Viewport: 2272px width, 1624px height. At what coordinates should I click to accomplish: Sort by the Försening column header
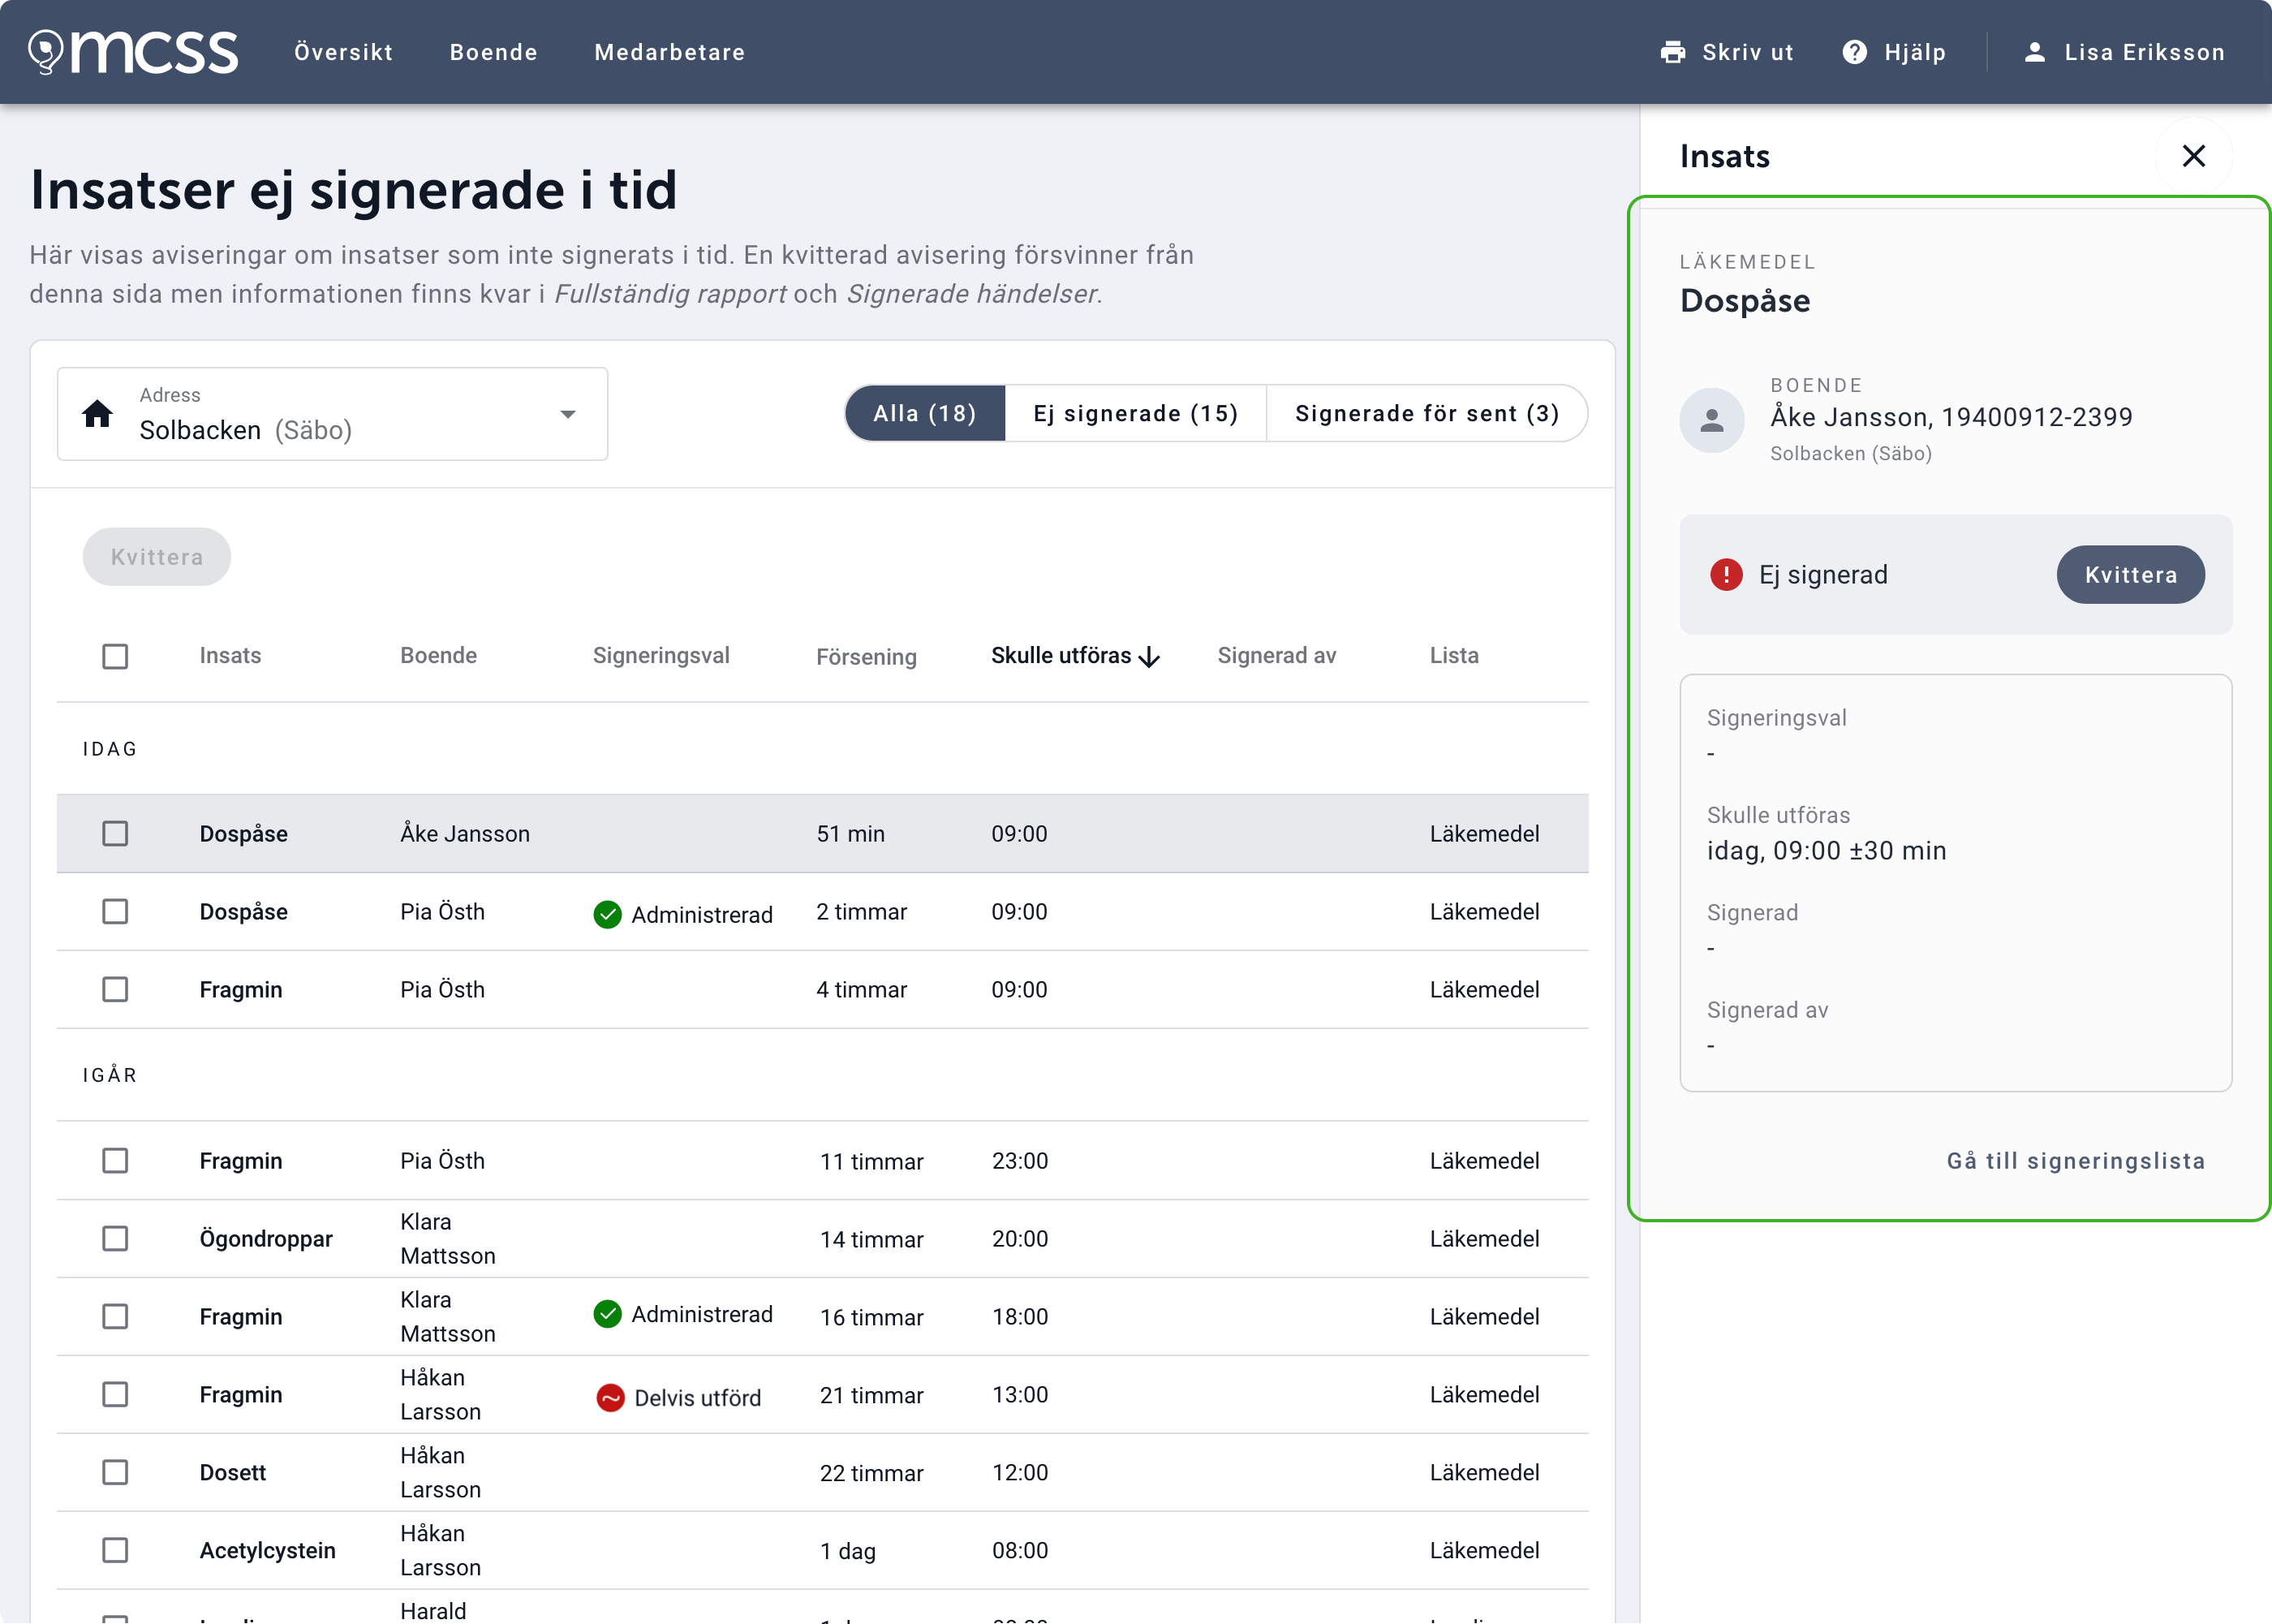coord(866,657)
